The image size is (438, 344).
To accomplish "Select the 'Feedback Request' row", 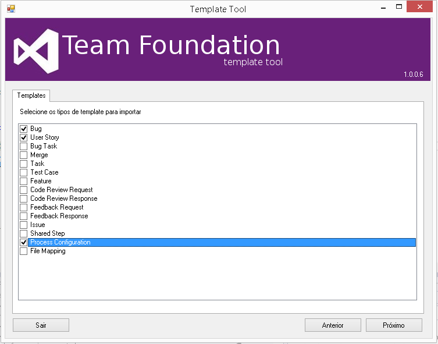I will 57,207.
